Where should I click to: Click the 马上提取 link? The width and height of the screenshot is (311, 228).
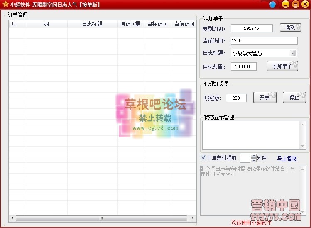pos(287,159)
